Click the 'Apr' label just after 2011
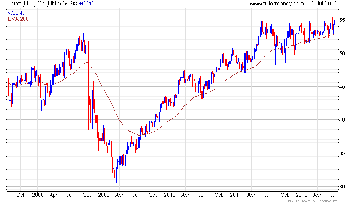The width and height of the screenshot is (357, 204). tap(251, 195)
